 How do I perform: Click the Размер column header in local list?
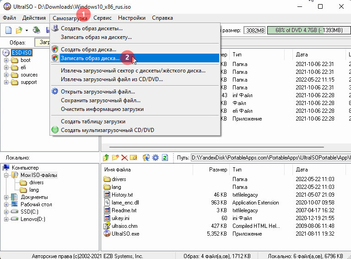tap(211, 170)
